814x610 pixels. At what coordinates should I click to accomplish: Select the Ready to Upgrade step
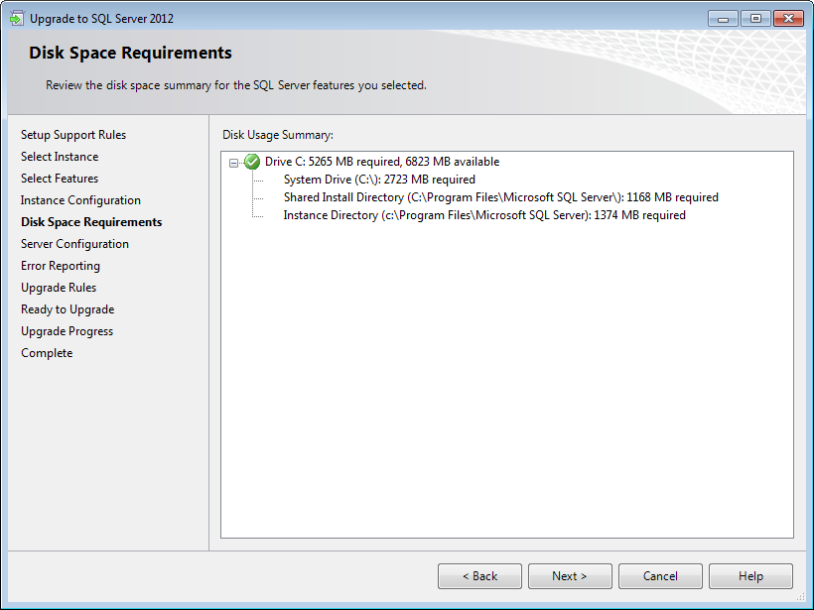(68, 309)
